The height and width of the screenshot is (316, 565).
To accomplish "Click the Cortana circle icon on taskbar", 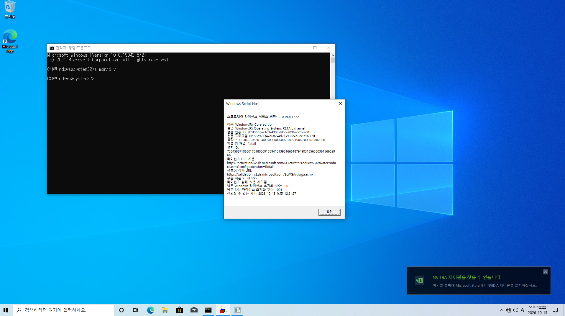I will [x=121, y=310].
